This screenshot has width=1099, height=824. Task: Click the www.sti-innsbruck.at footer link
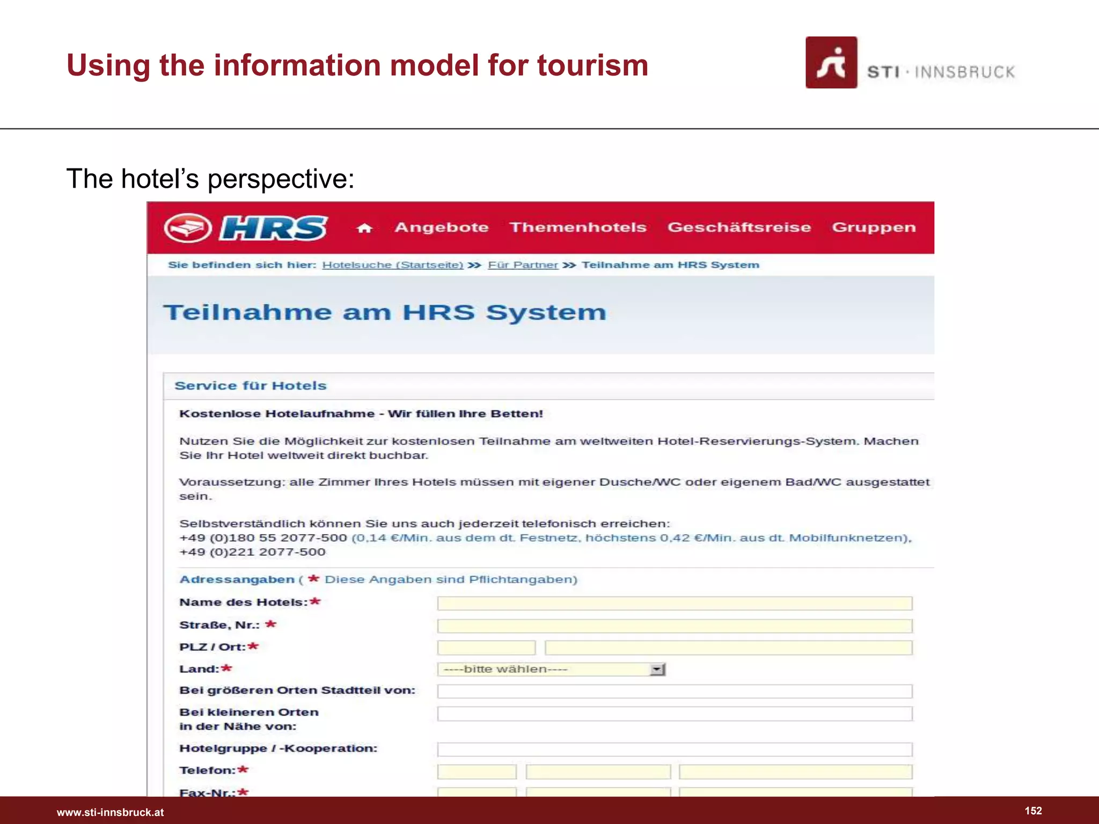[111, 812]
